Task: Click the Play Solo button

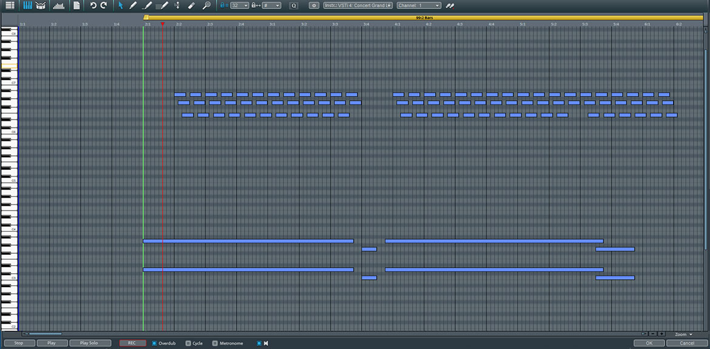Action: [90, 343]
